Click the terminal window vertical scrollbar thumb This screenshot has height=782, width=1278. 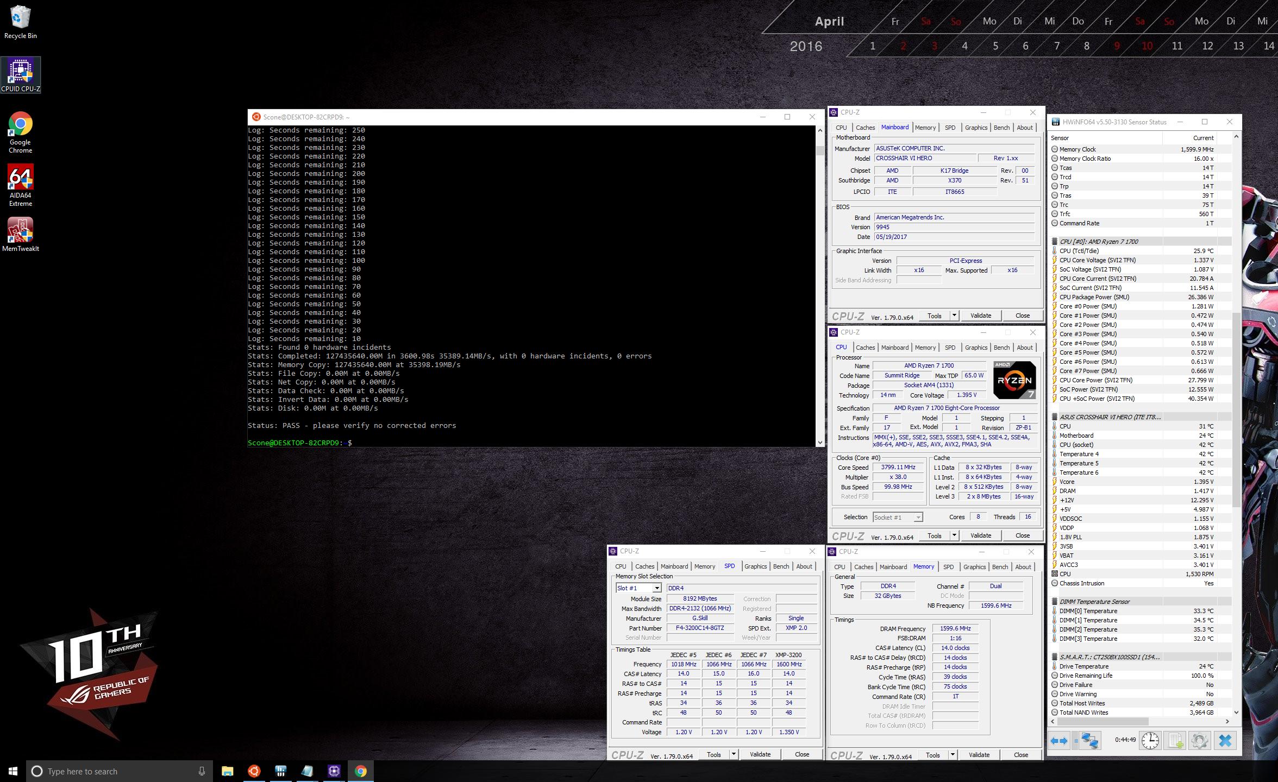point(820,150)
